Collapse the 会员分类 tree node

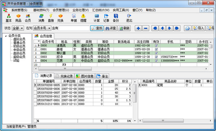point(6,36)
